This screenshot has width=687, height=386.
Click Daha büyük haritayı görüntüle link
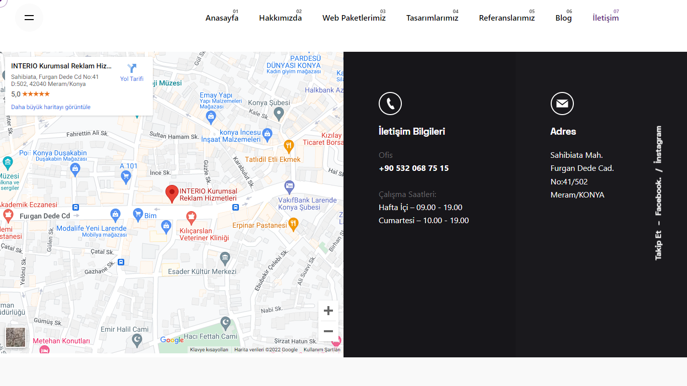[51, 107]
